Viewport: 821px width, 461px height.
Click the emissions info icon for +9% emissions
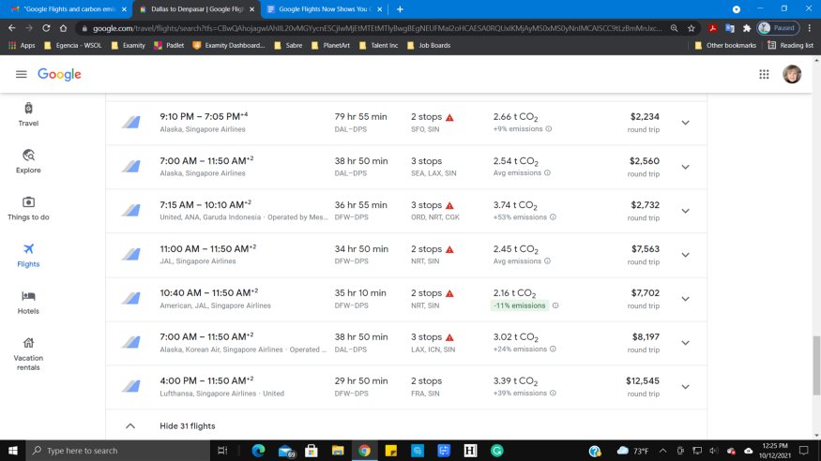pyautogui.click(x=549, y=129)
